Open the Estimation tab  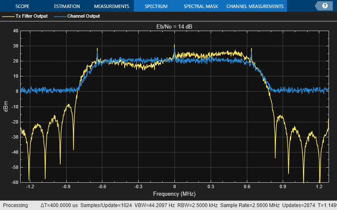(x=67, y=6)
